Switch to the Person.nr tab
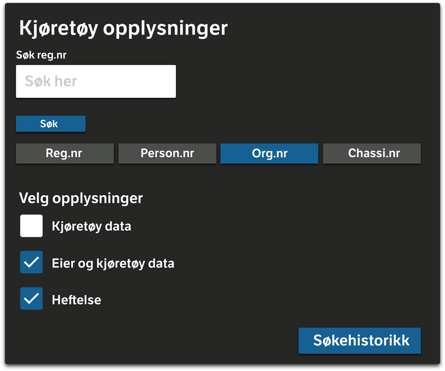The height and width of the screenshot is (371, 445). click(x=167, y=154)
